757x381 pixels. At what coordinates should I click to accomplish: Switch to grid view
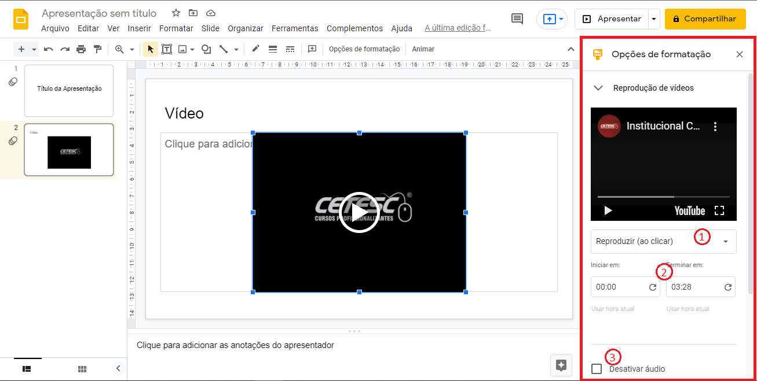(82, 368)
